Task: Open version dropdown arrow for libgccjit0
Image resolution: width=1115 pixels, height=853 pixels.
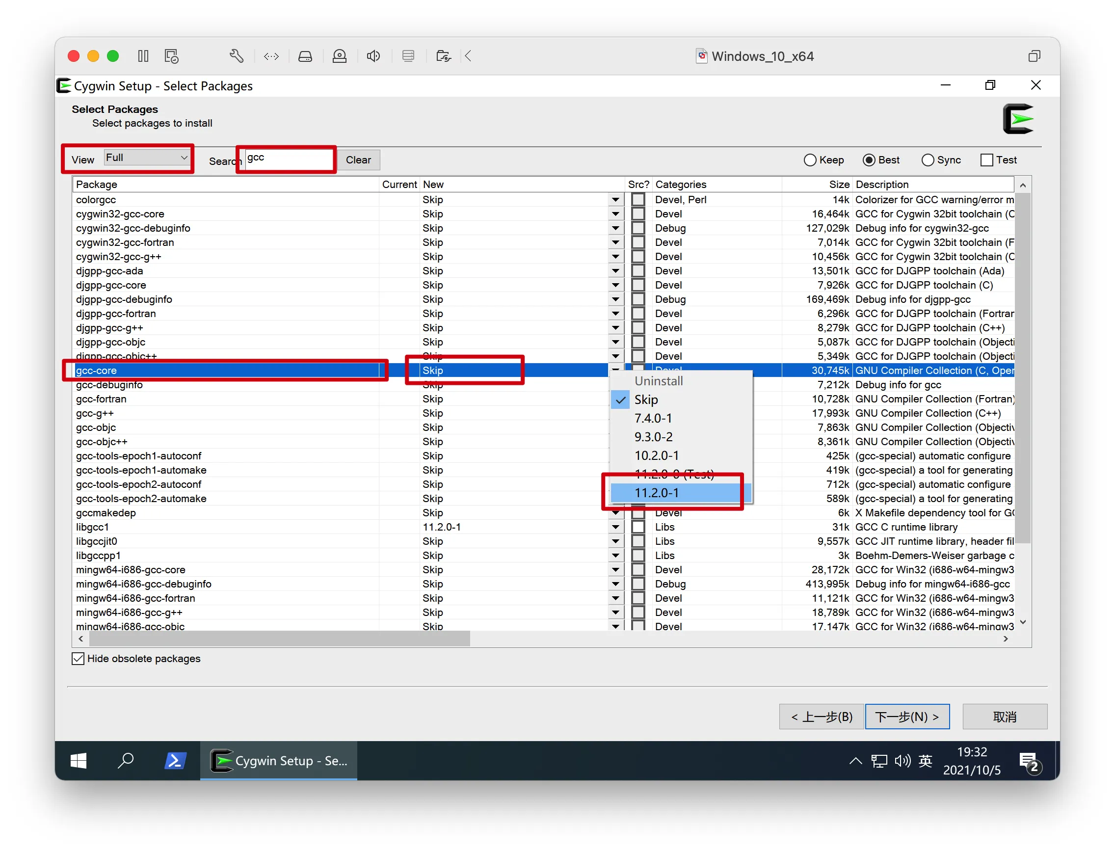Action: click(615, 541)
